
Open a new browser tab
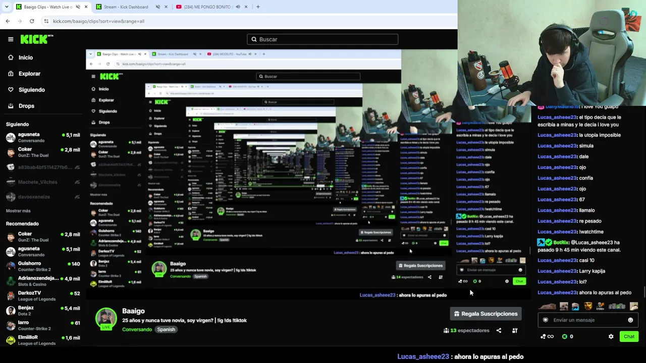point(258,7)
